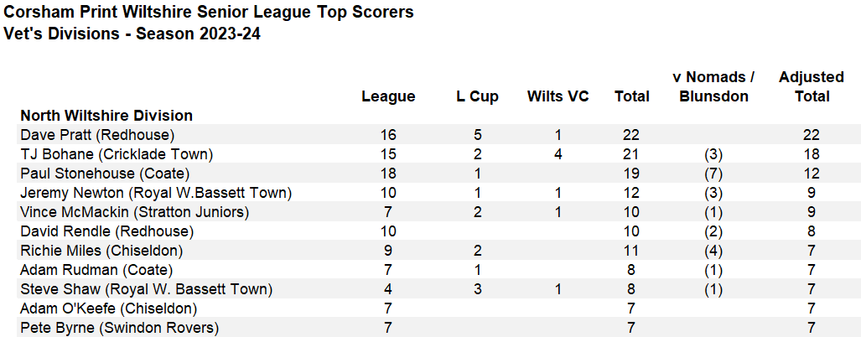Screen dimensions: 861x337
Task: Click the Corsham Print Wiltshire Senior League title
Action: [x=209, y=12]
